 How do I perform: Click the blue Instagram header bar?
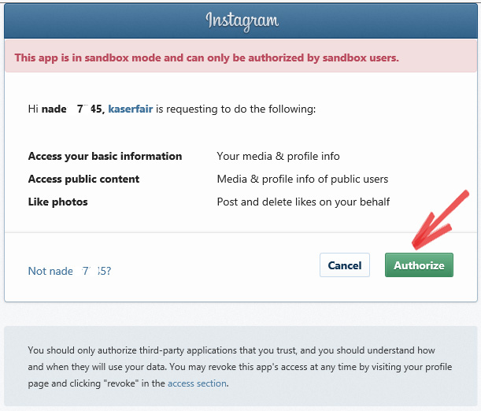[x=241, y=20]
